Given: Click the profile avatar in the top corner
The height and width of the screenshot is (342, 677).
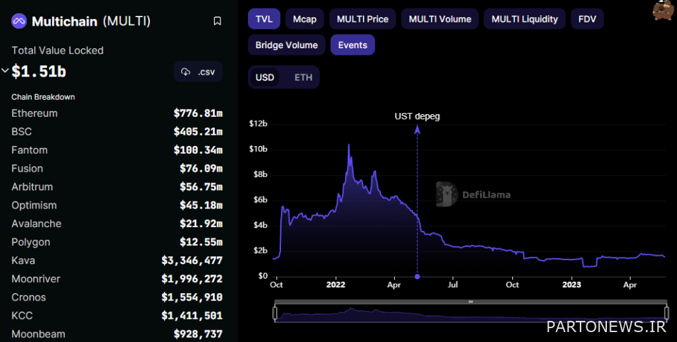Looking at the screenshot, I should point(664,10).
